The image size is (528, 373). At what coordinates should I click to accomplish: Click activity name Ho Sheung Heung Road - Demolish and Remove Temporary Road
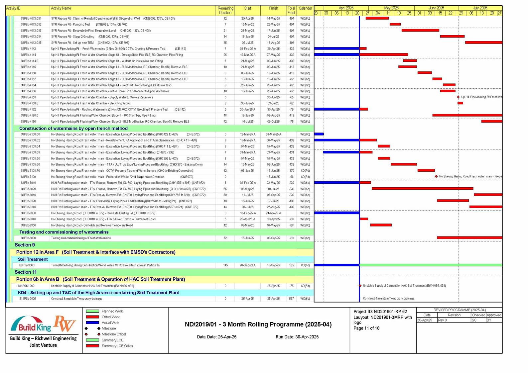click(92, 225)
